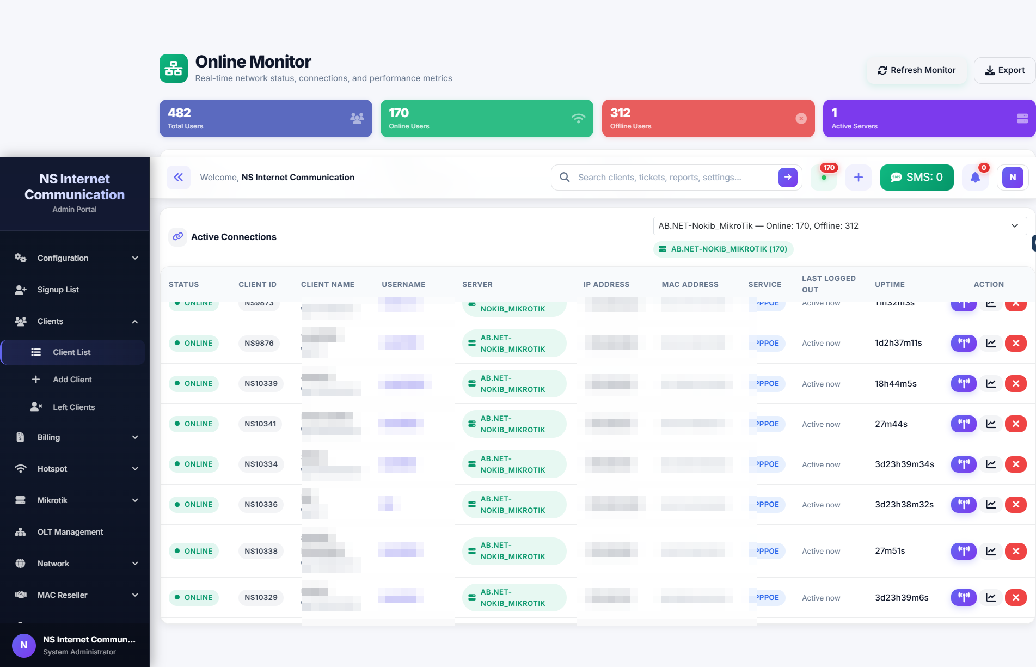Disconnect client NS10339 with red X

tap(1016, 383)
